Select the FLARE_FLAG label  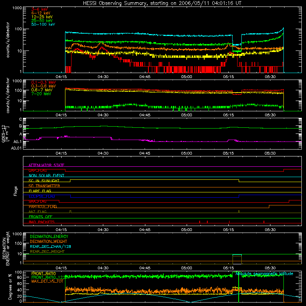point(40,191)
